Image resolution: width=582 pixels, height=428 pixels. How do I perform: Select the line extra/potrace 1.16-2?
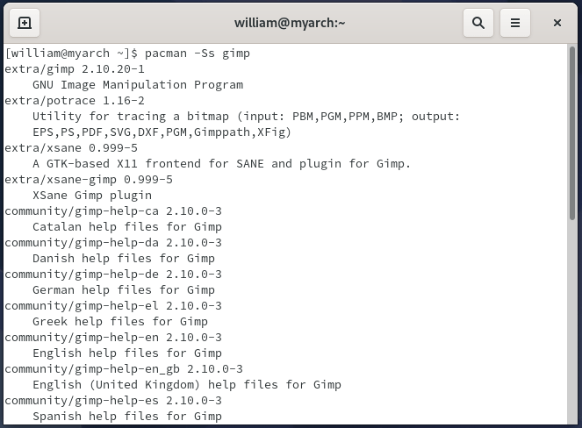(75, 101)
